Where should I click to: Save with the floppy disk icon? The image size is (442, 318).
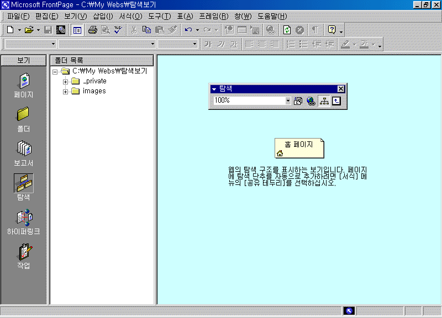tap(48, 30)
